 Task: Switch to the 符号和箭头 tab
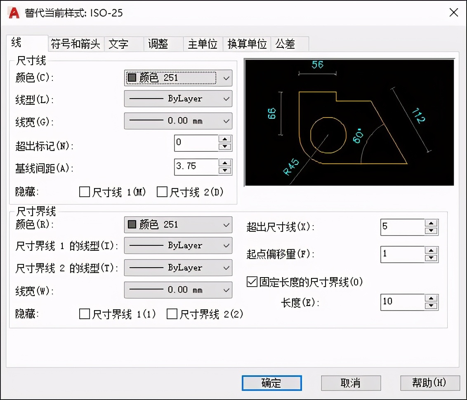pos(75,44)
